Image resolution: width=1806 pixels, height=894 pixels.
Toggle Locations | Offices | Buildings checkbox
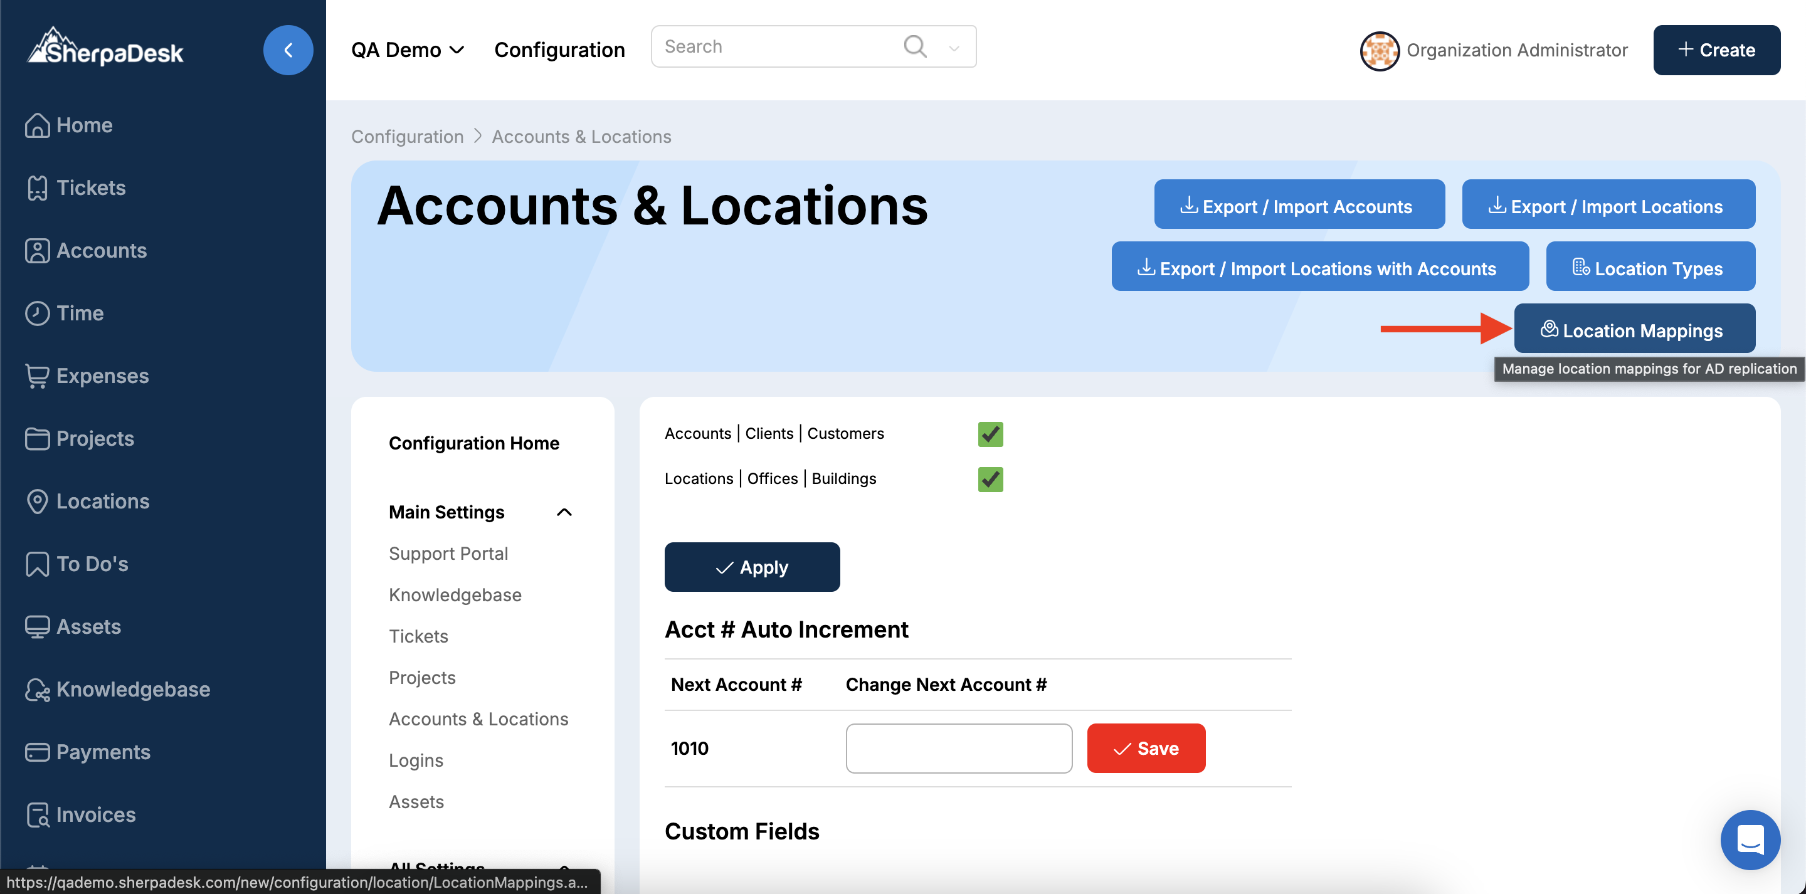990,480
